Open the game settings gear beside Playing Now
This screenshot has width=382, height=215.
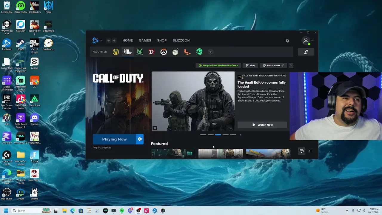(x=140, y=139)
